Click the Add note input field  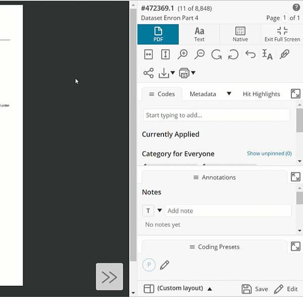(x=228, y=211)
